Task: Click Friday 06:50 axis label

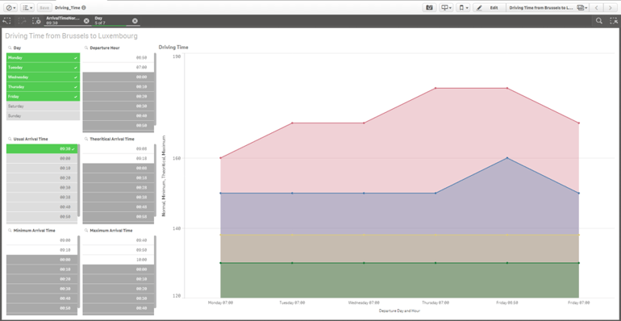Action: pyautogui.click(x=507, y=302)
